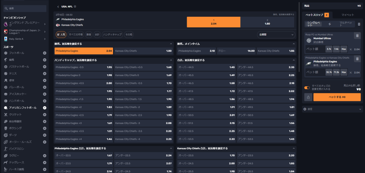
Task: Expand the 設定 settings panel
Action: click(332, 109)
